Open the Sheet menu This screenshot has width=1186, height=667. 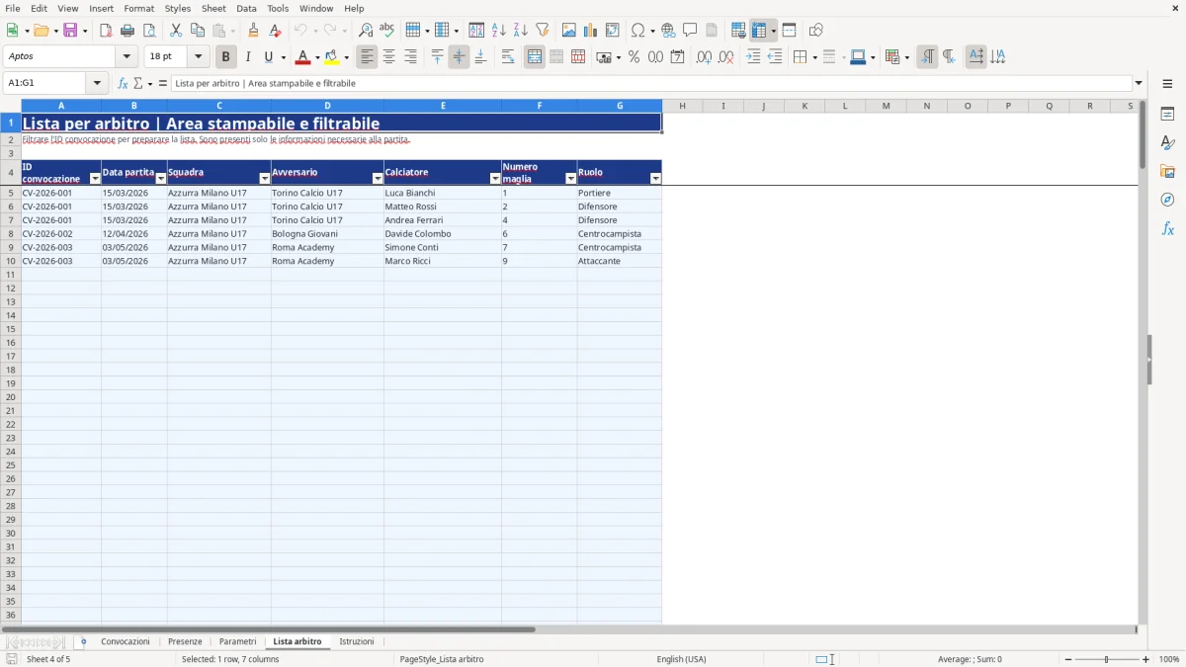click(213, 8)
